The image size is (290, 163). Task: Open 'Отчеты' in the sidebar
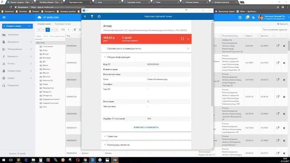point(11,63)
